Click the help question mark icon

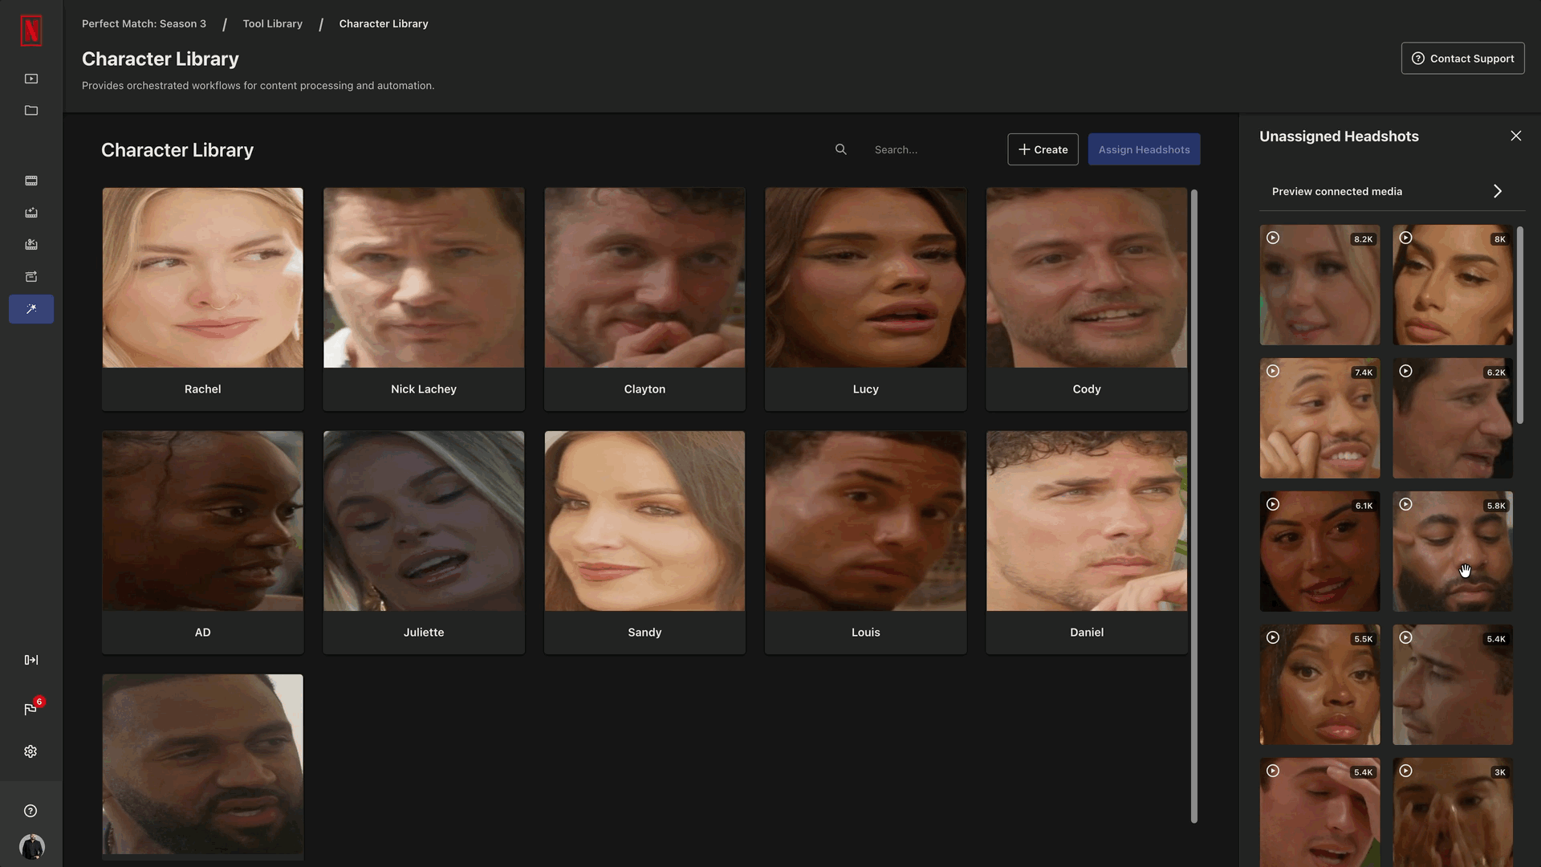tap(30, 811)
